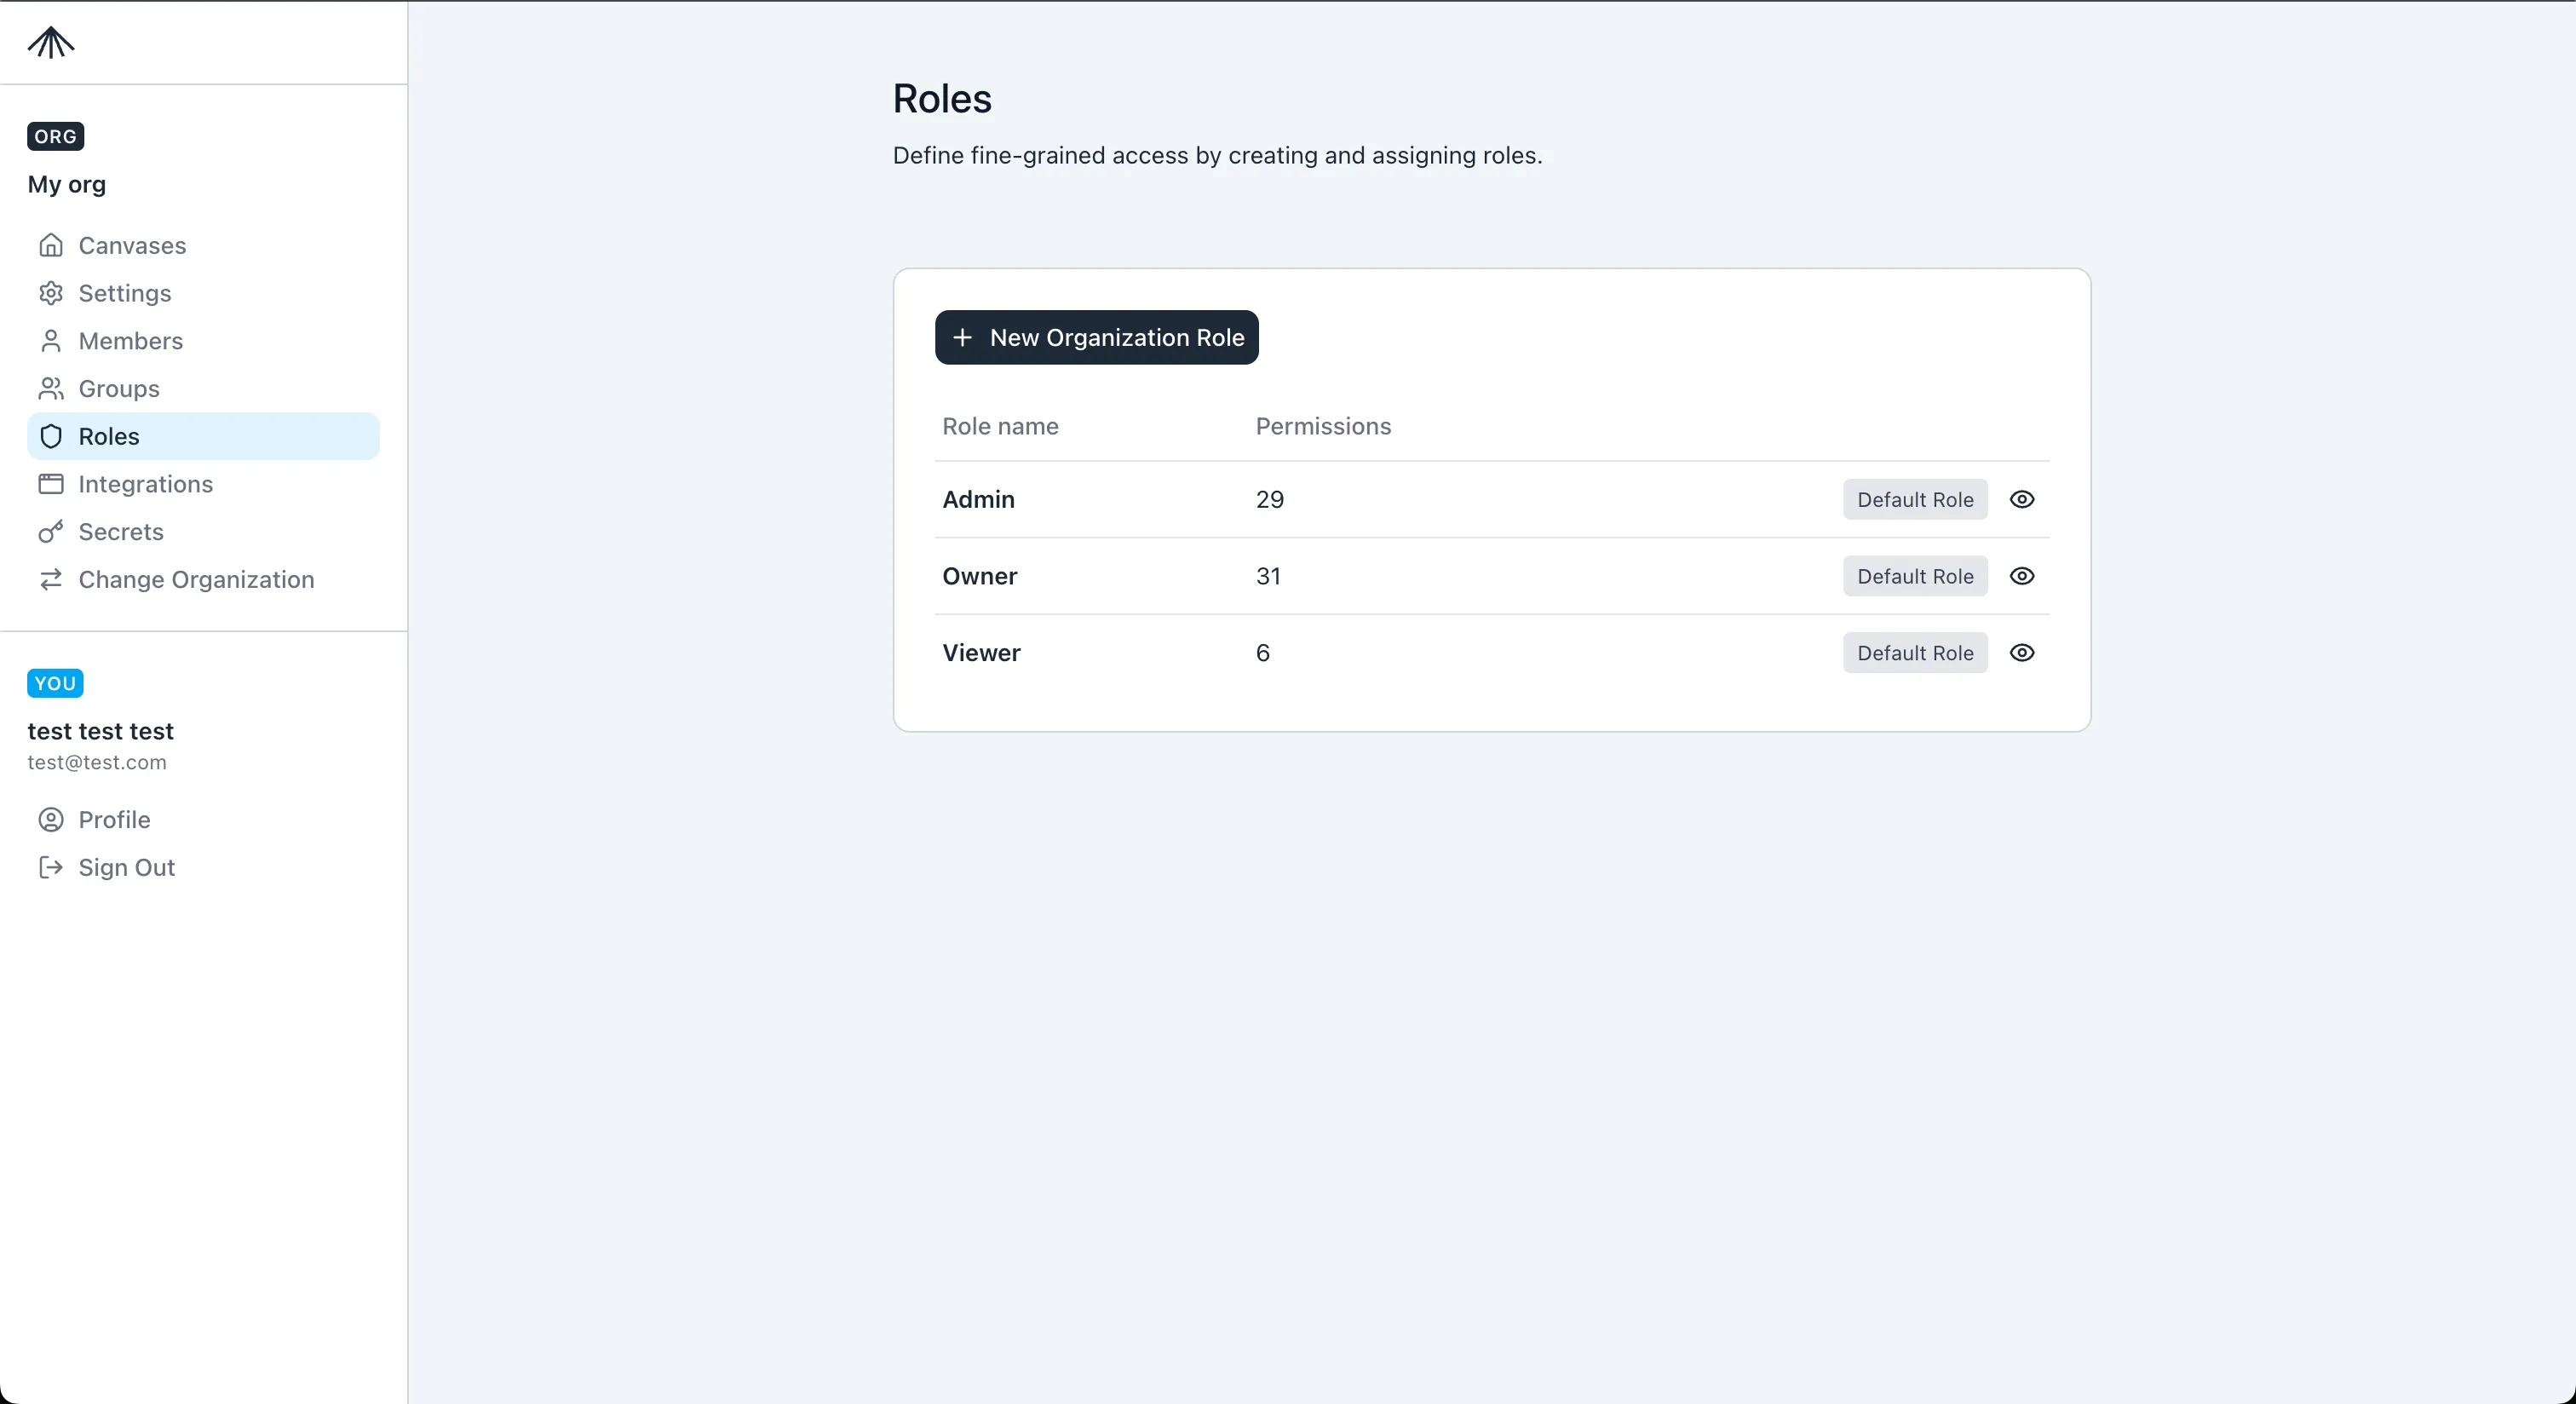Click the Roles shield icon
The height and width of the screenshot is (1404, 2576).
(51, 436)
